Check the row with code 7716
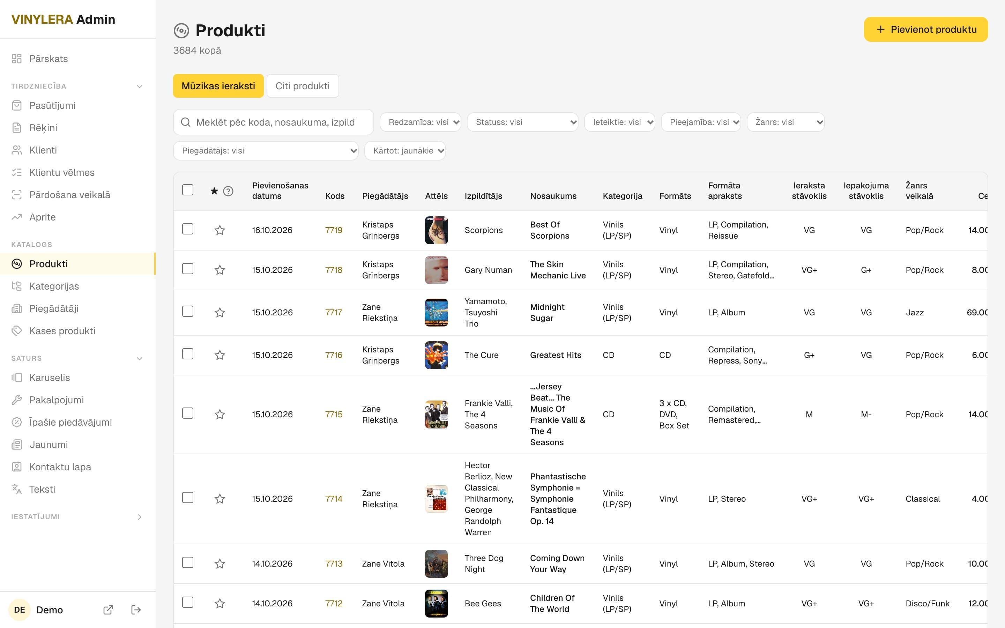 point(188,354)
